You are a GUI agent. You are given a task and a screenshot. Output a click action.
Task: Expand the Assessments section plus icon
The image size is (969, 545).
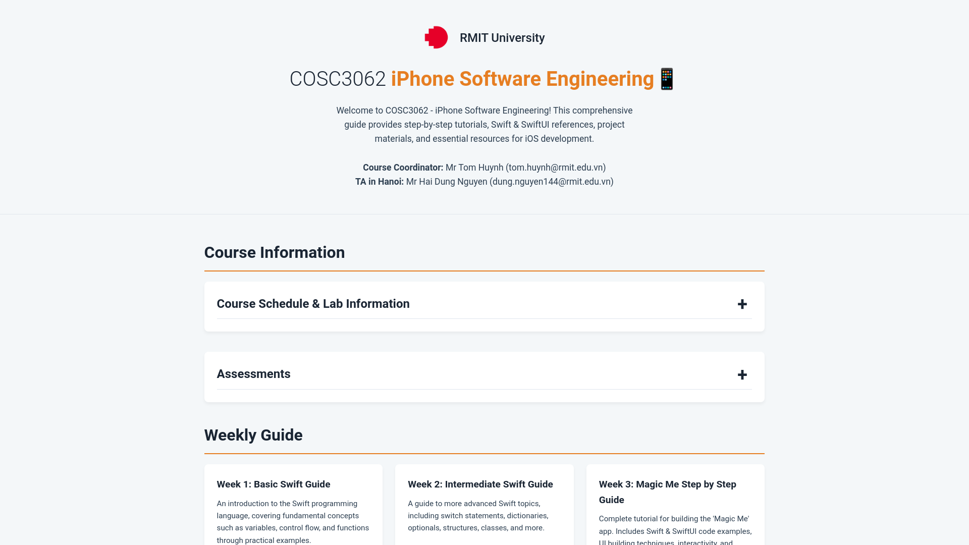tap(742, 375)
